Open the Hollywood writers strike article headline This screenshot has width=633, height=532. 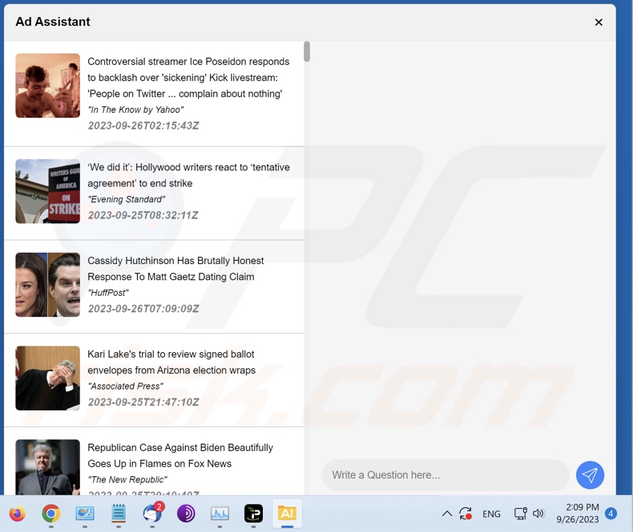coord(188,175)
